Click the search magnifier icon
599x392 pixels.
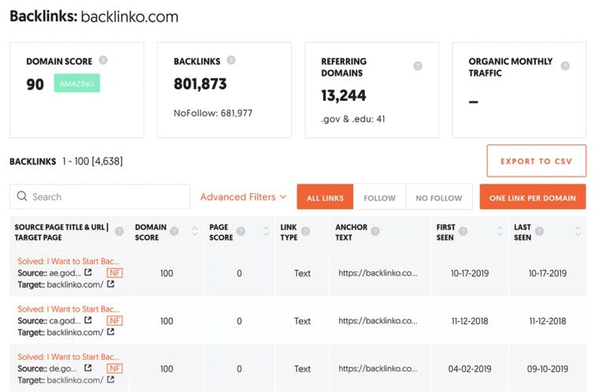click(22, 196)
